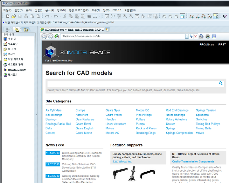Stop page loading with red X
The width and height of the screenshot is (229, 183).
[195, 36]
